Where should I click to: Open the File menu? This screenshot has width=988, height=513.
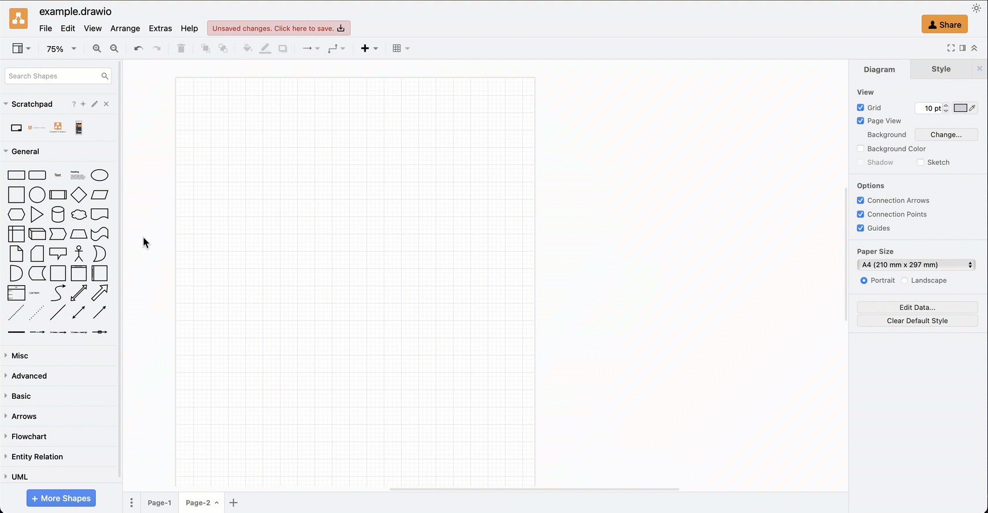pyautogui.click(x=46, y=28)
